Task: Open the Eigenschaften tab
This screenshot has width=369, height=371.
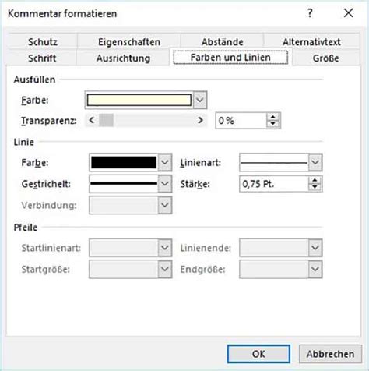Action: click(129, 41)
